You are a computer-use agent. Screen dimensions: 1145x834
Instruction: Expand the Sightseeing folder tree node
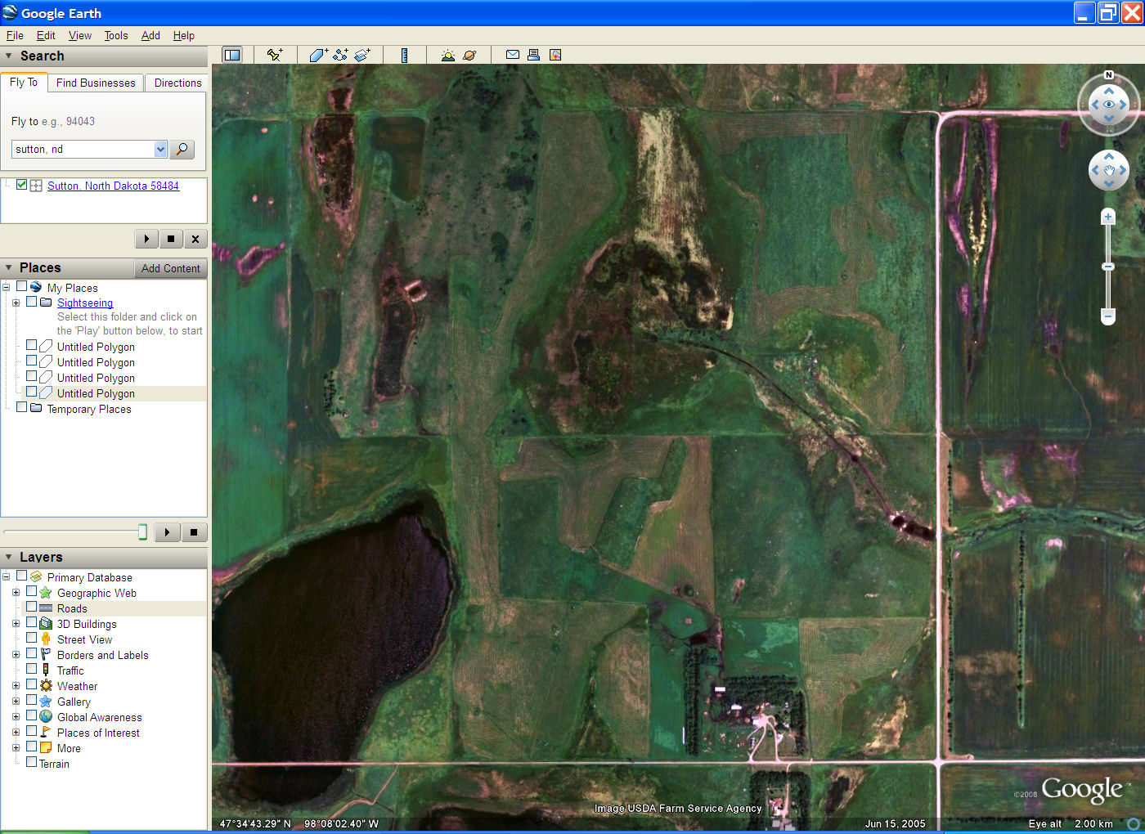click(x=16, y=303)
